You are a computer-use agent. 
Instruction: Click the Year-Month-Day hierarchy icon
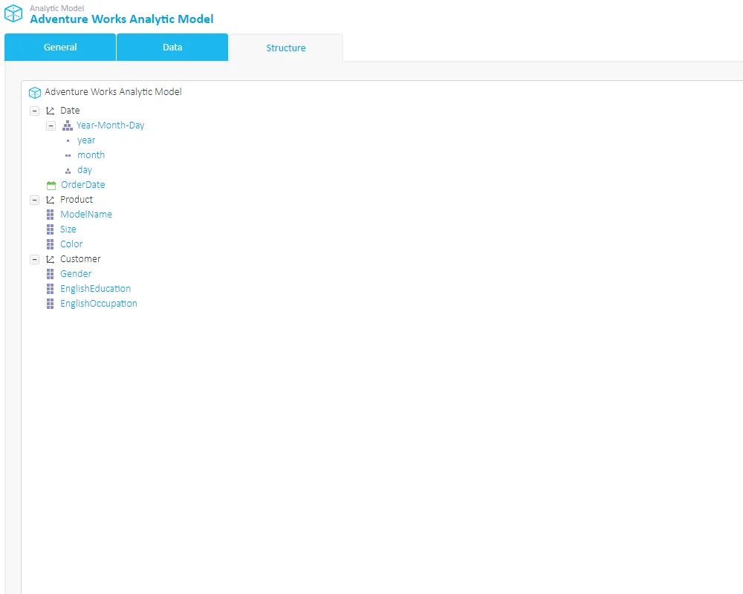tap(68, 125)
